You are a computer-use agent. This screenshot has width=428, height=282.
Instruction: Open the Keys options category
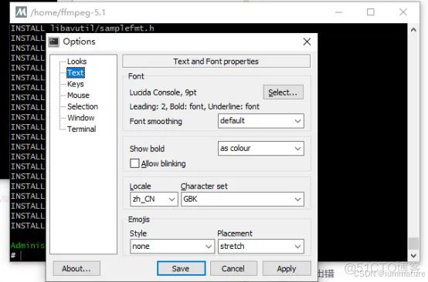(76, 84)
